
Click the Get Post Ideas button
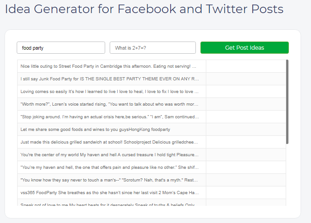point(245,47)
